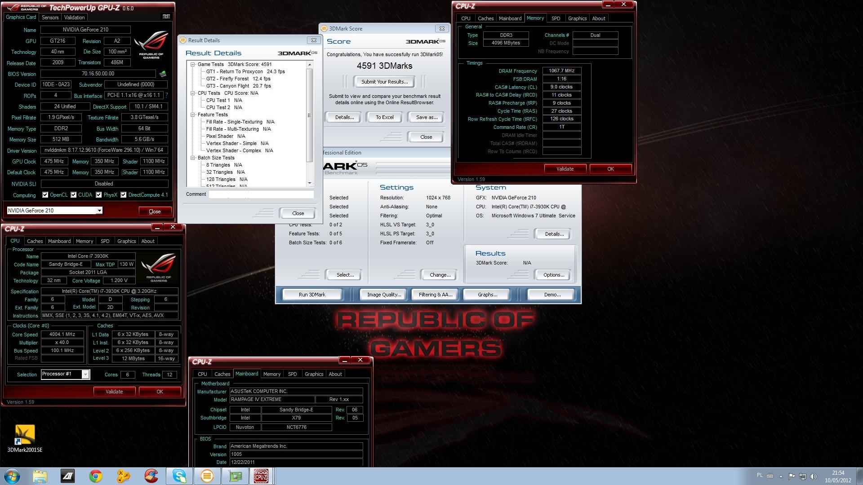Screen dimensions: 863x485
Task: Collapse the Feature Tests tree node
Action: (x=192, y=115)
